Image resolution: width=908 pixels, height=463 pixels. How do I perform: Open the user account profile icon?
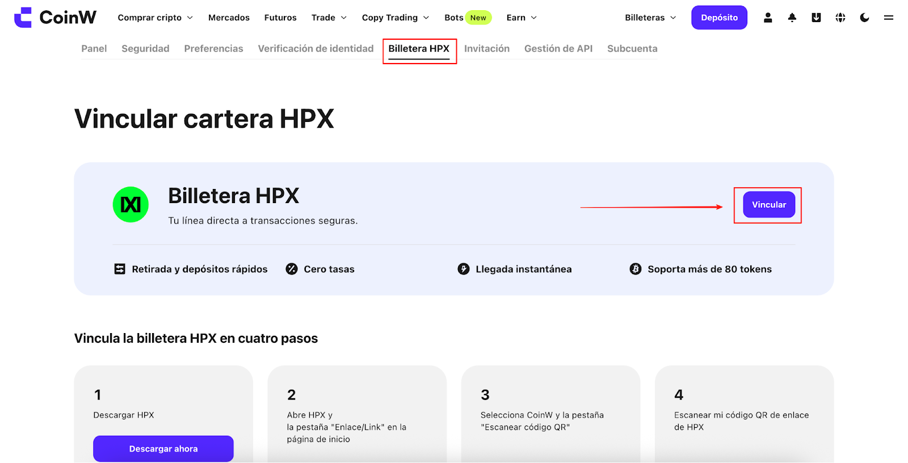[768, 18]
